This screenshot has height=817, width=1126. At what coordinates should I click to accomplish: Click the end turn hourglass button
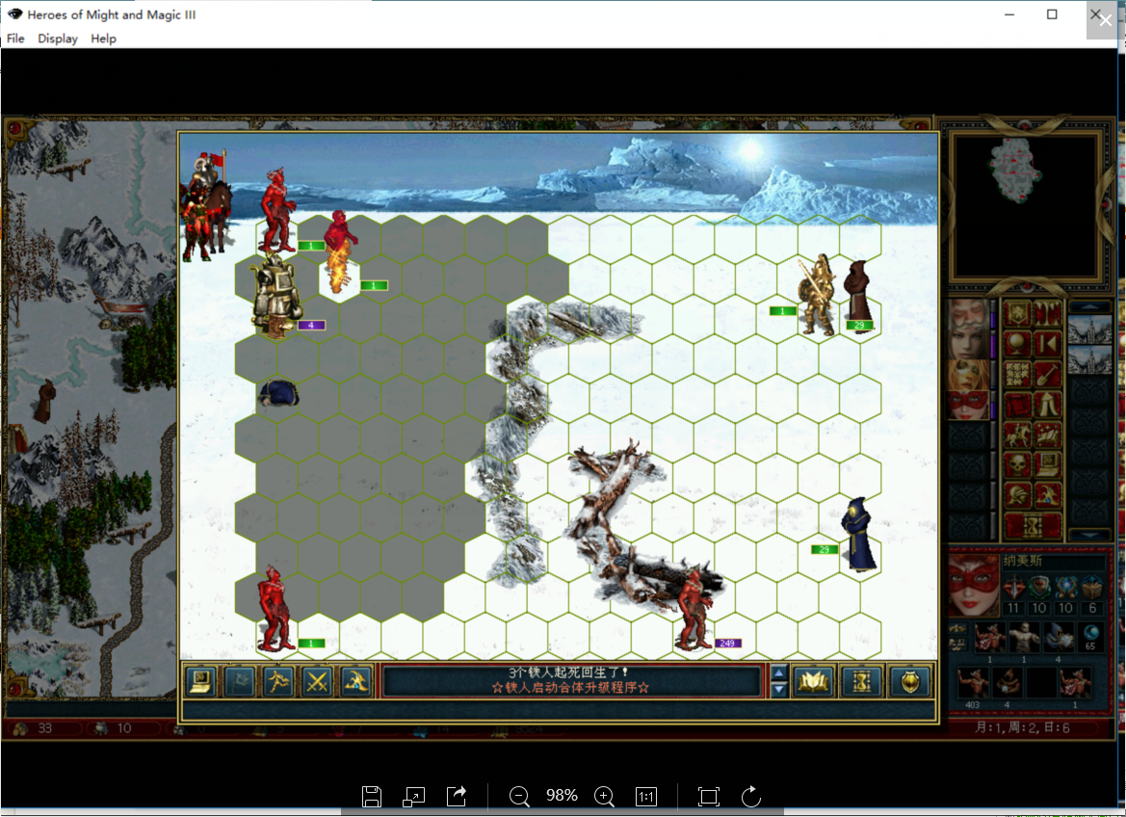(1032, 525)
